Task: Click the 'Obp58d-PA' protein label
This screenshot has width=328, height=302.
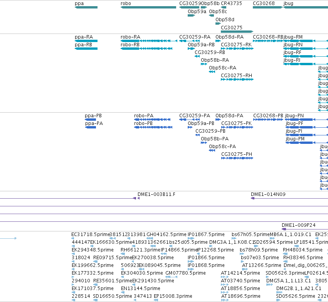Action: coord(229,116)
